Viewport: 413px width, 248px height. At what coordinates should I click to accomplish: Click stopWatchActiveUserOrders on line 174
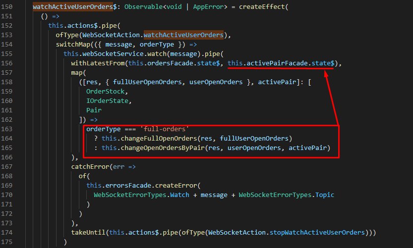pos(317,233)
